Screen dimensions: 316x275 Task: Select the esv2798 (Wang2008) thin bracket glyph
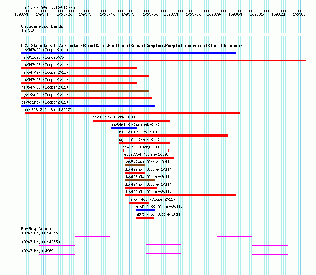pos(146,150)
